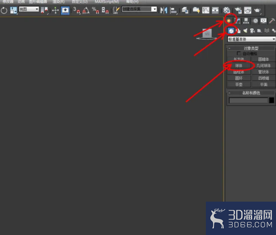
Task: Open the 修改器 menu
Action: click(x=8, y=2)
